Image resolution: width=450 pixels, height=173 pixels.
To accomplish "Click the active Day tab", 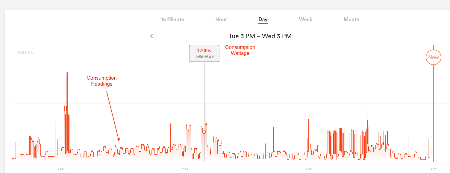I will point(263,19).
